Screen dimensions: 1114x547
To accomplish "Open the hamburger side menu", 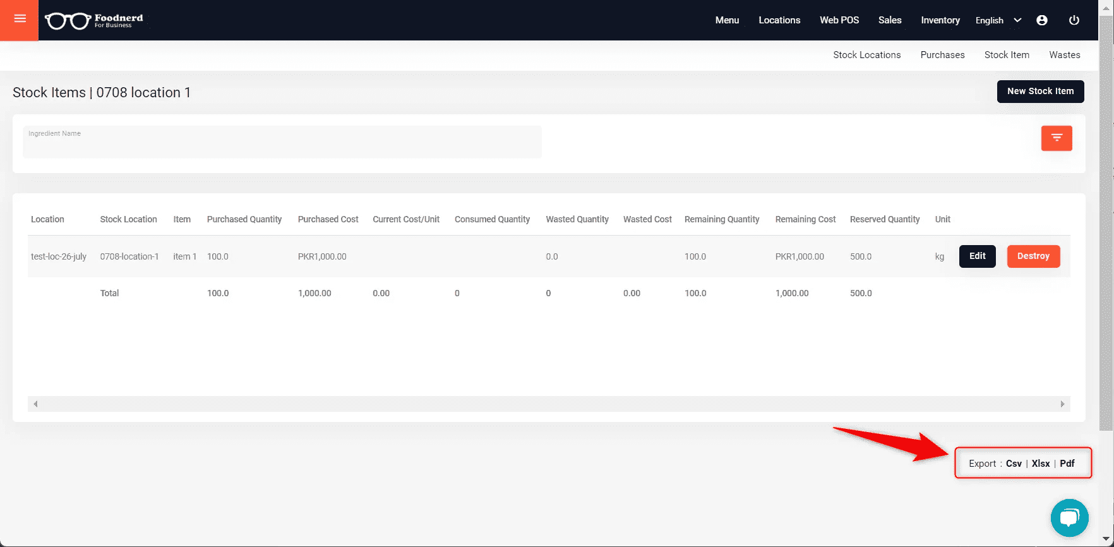I will pyautogui.click(x=20, y=19).
